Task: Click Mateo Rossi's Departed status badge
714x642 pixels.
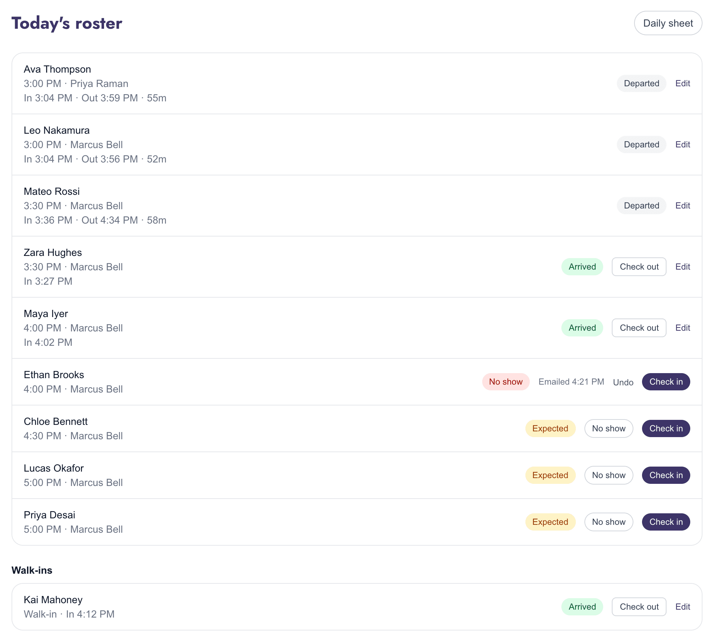Action: tap(642, 206)
